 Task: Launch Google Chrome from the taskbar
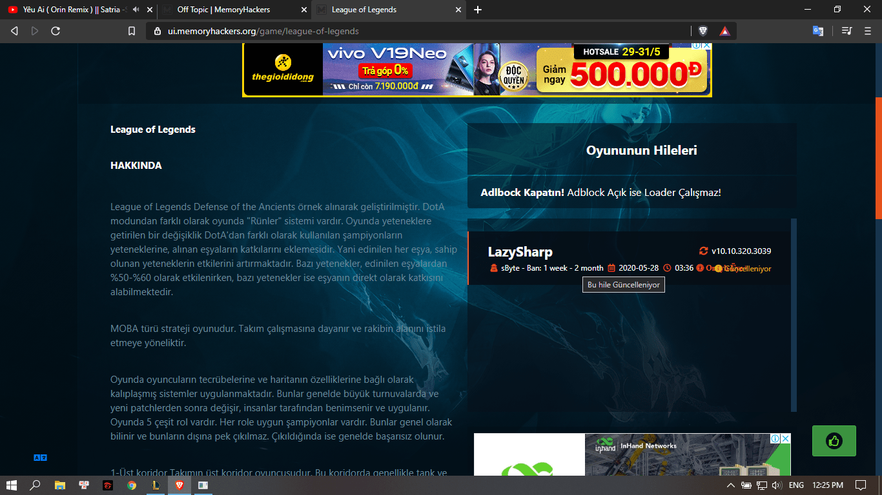[132, 485]
